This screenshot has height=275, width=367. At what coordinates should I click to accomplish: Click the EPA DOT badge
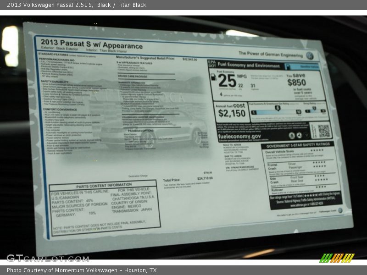[x=211, y=64]
